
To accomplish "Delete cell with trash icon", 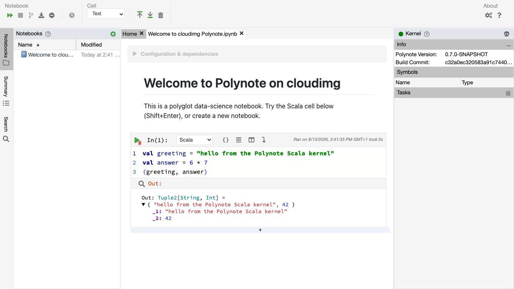I will (161, 15).
